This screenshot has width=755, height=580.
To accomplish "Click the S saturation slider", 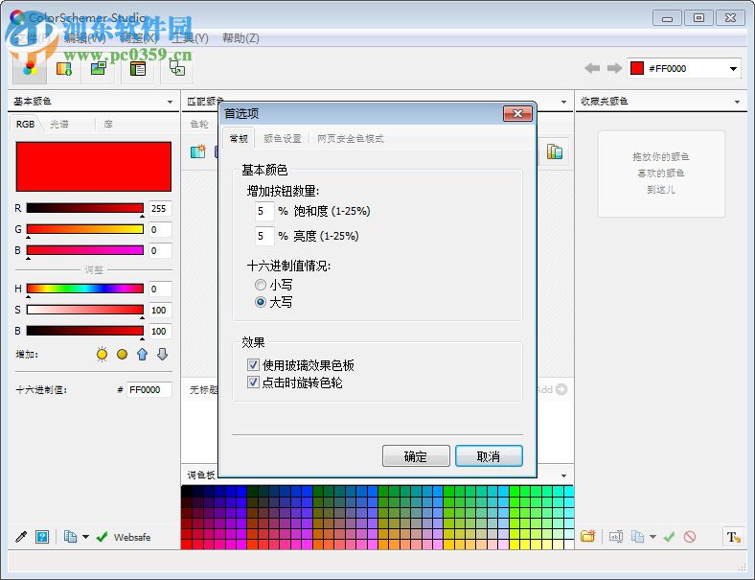I will point(84,310).
